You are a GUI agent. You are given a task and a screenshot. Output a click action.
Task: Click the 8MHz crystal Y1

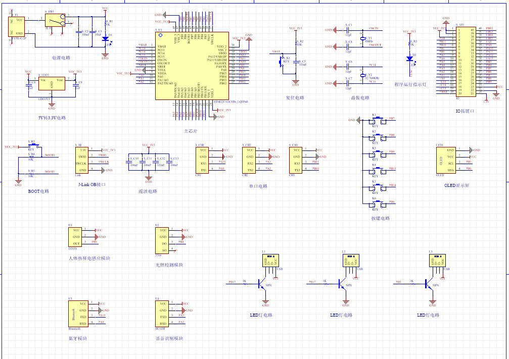(x=363, y=39)
